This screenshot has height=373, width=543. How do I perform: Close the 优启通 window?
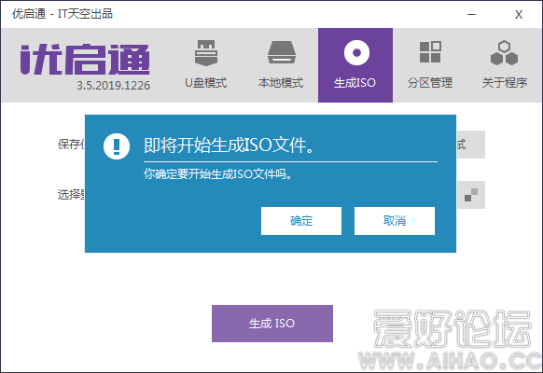[519, 15]
